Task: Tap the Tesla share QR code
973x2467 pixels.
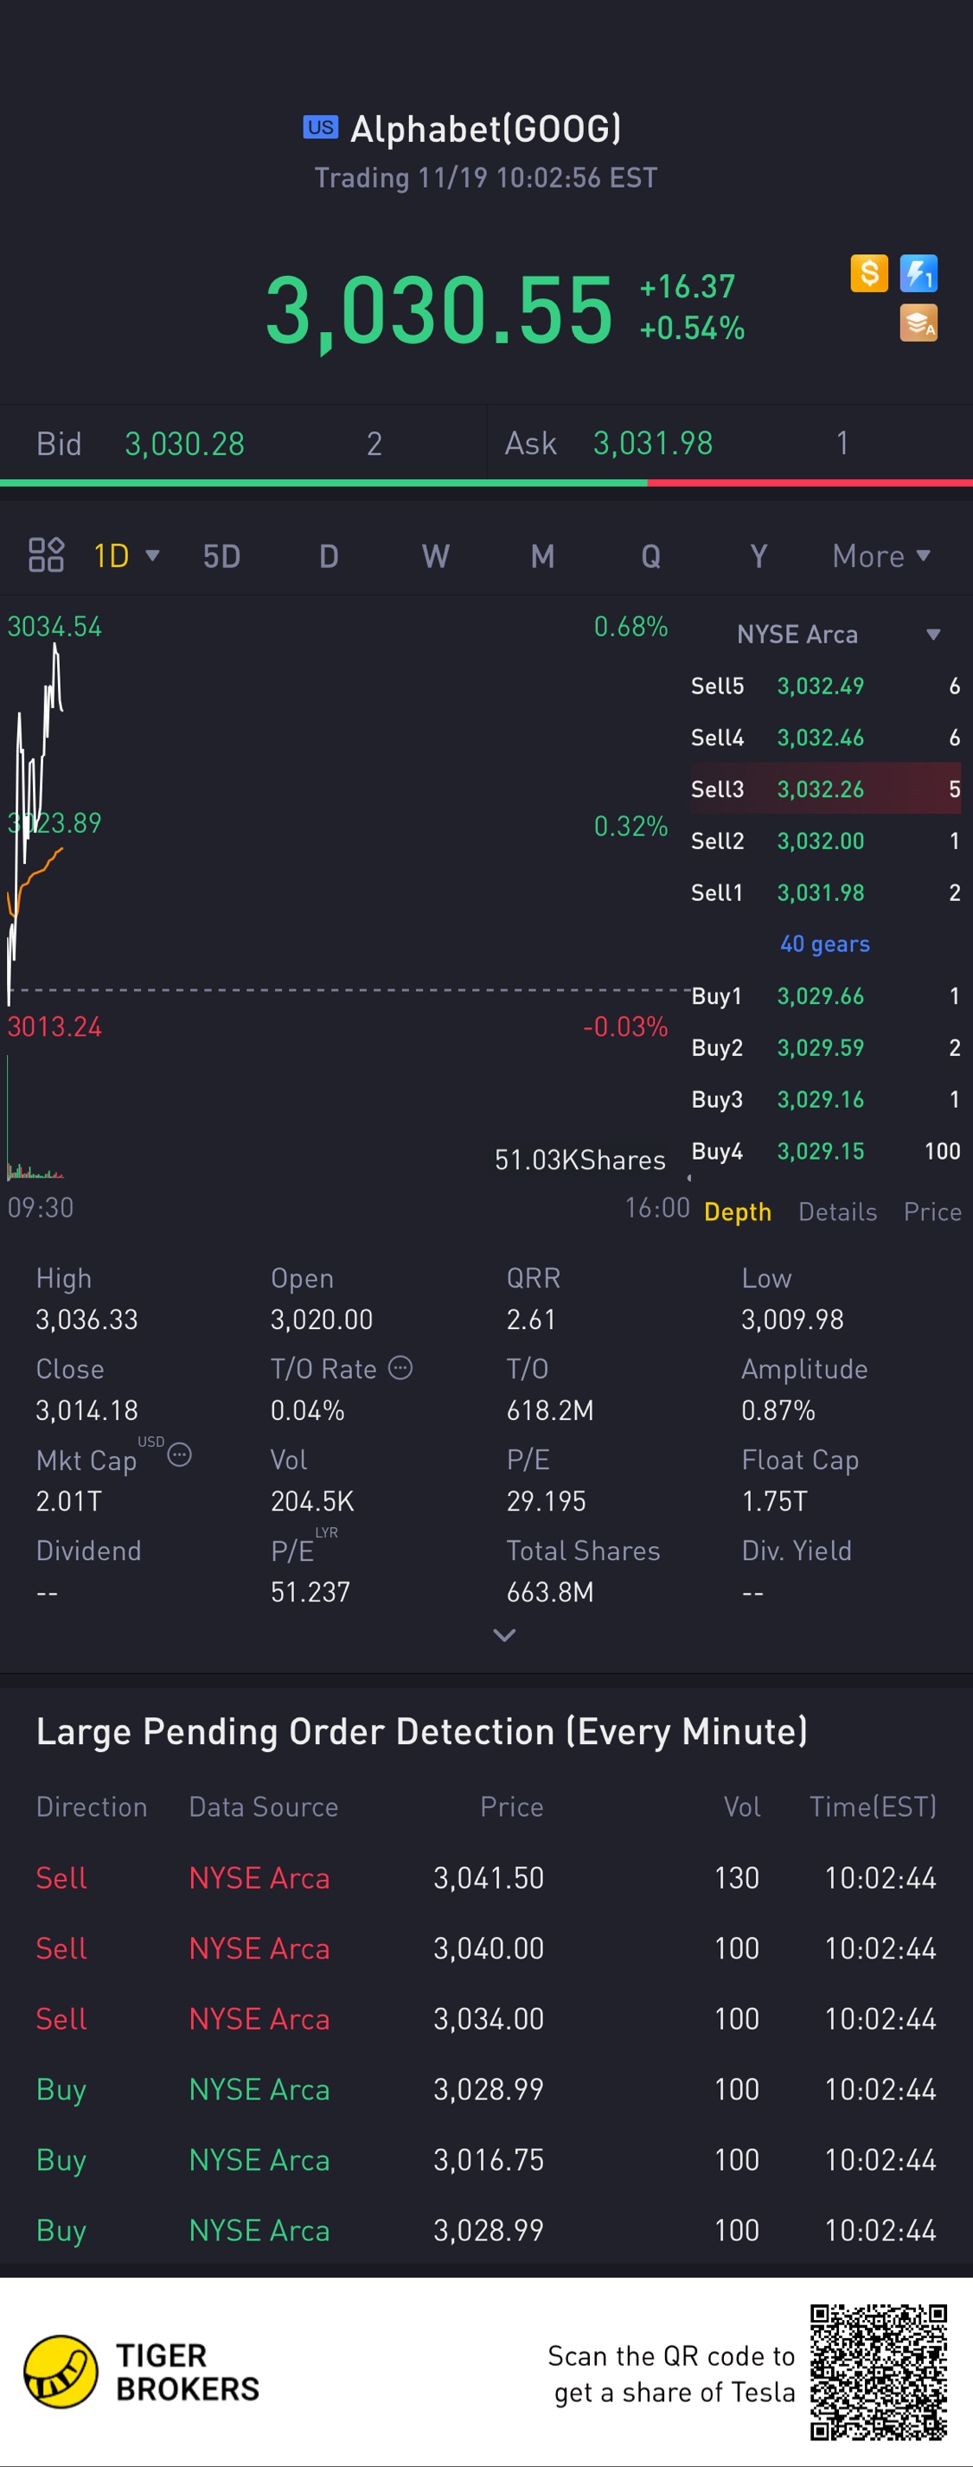Action: 878,2371
